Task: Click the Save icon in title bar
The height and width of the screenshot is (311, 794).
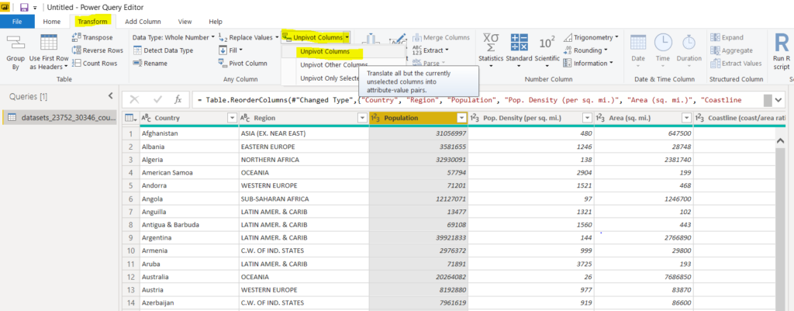Action: pyautogui.click(x=24, y=7)
